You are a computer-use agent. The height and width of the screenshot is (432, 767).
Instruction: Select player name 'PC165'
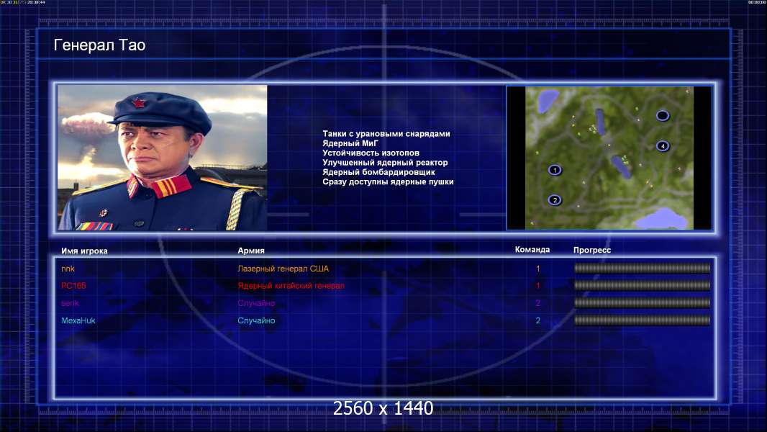[73, 286]
